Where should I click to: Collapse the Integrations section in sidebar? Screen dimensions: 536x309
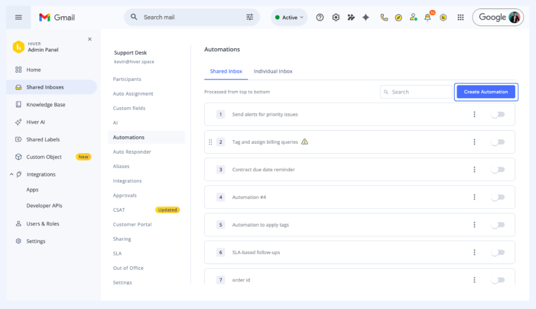[x=12, y=175]
